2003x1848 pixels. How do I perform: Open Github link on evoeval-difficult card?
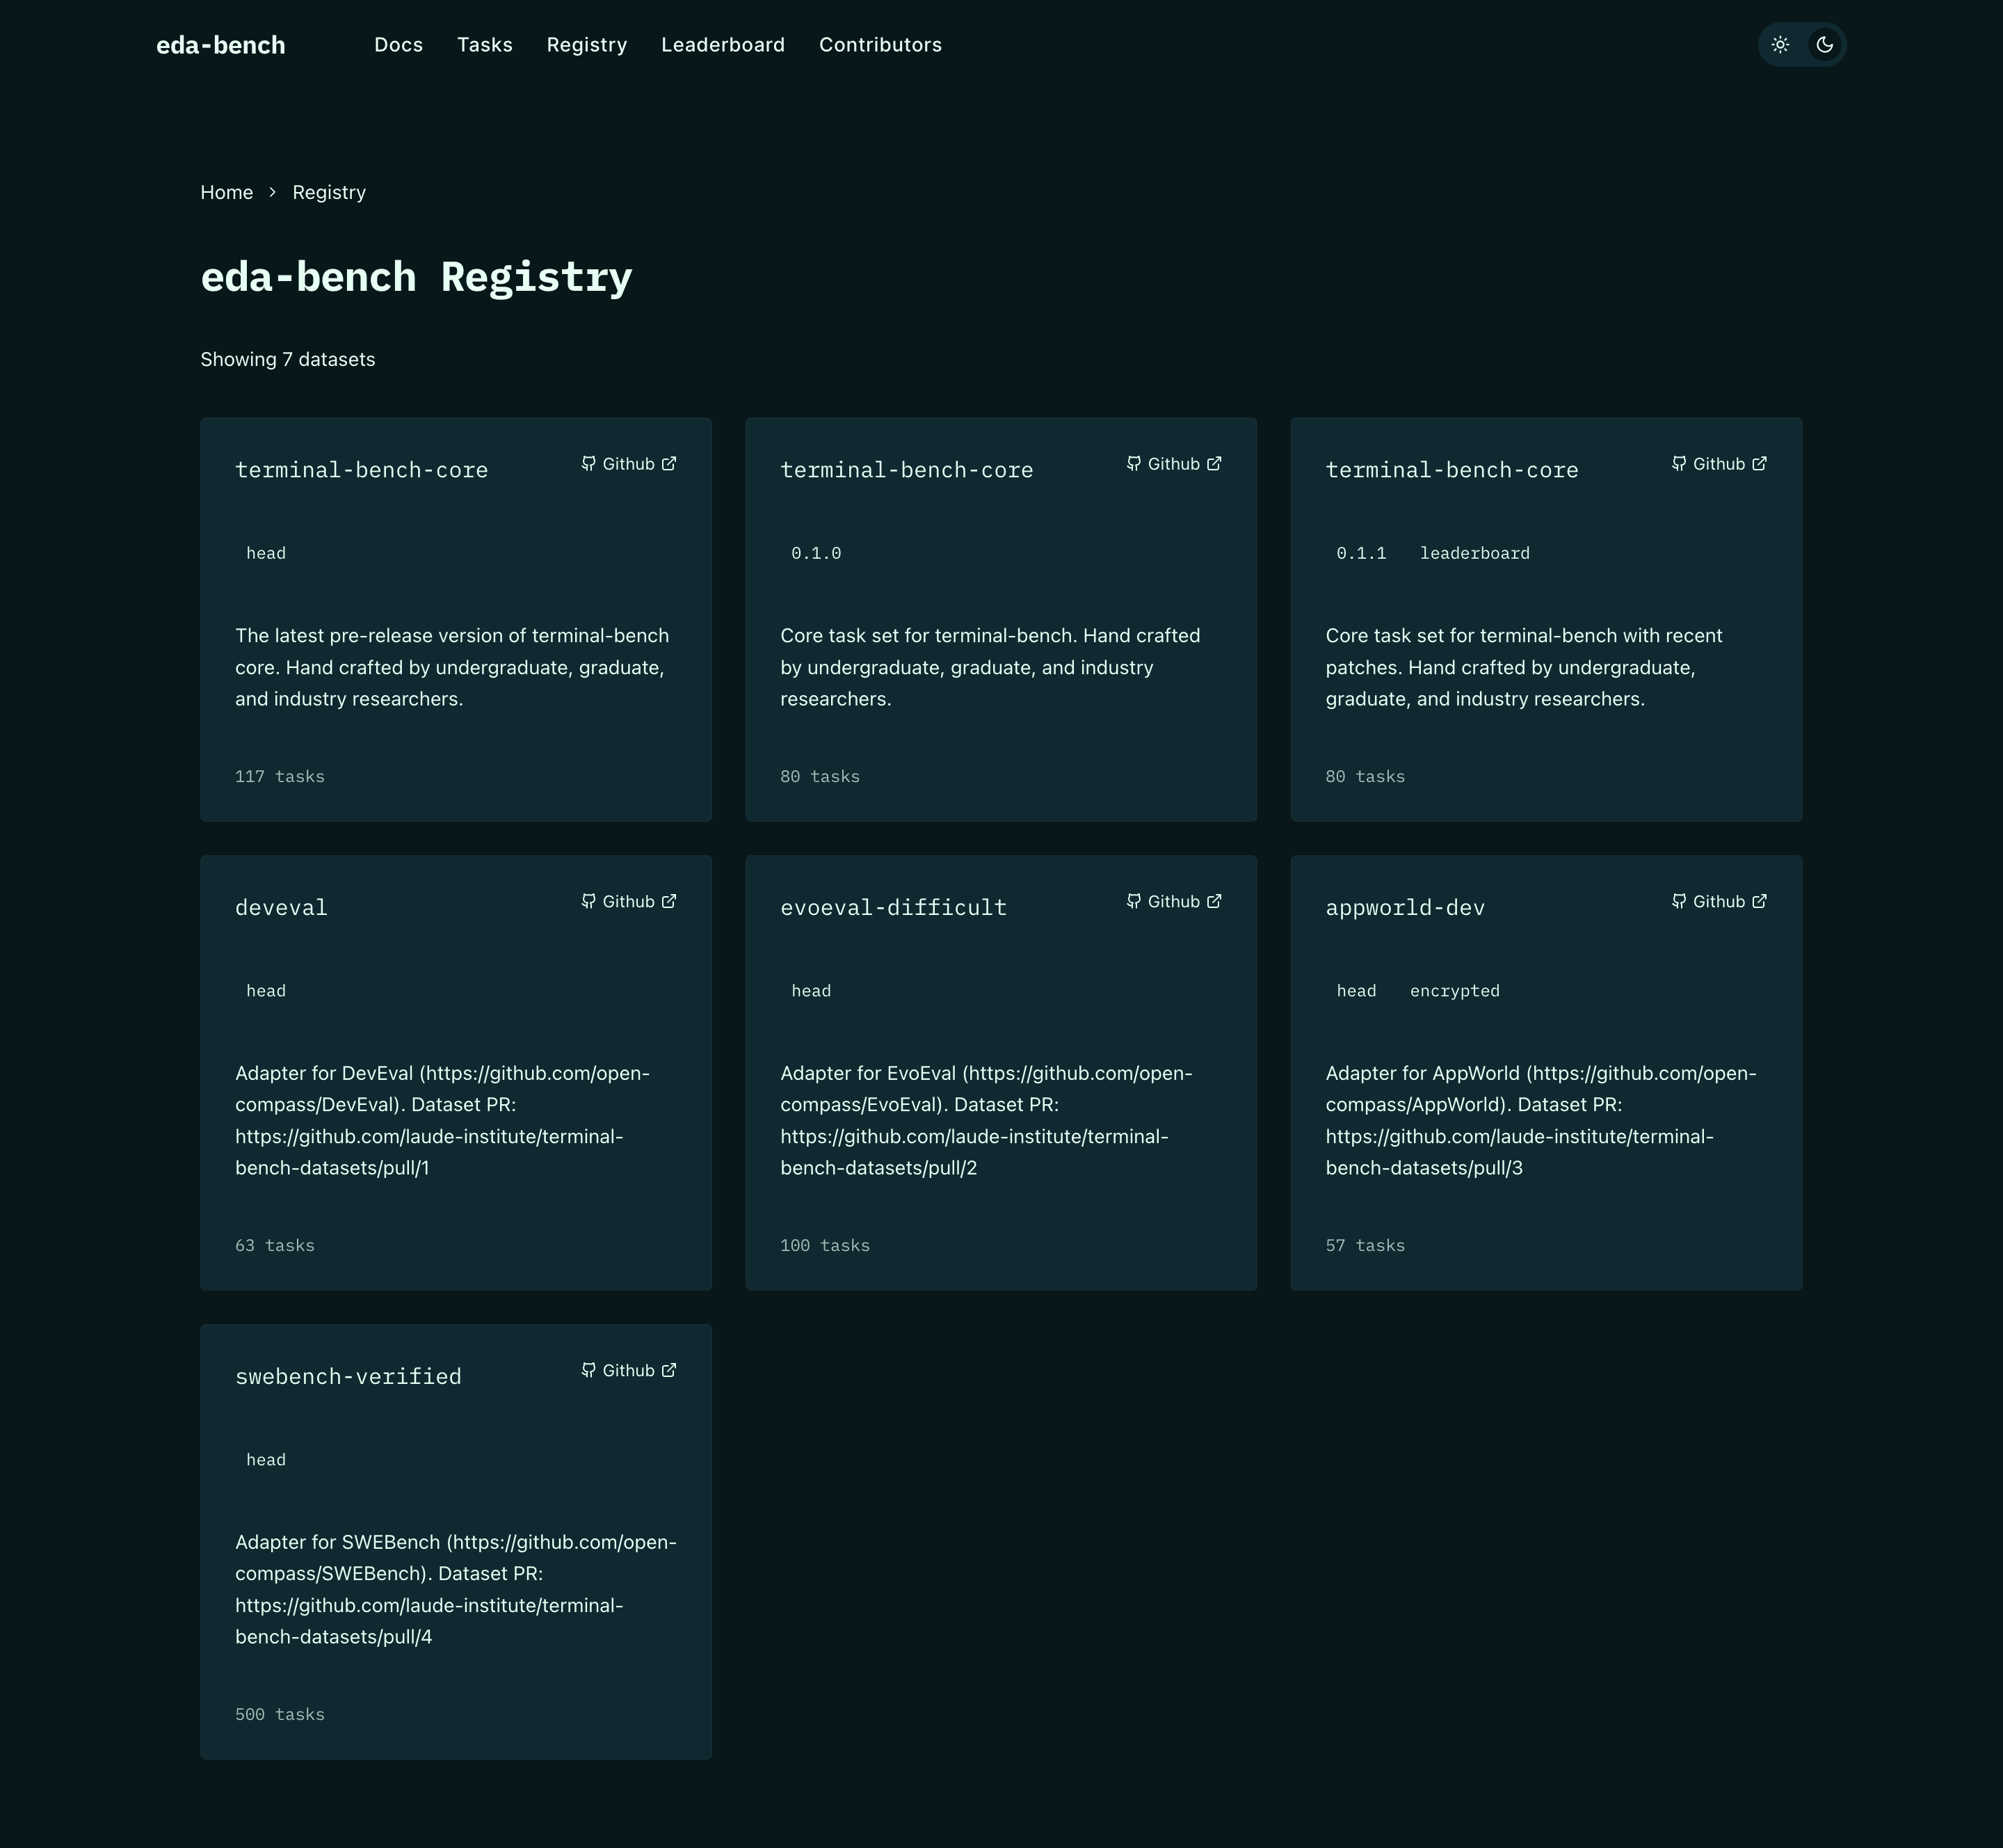1173,902
